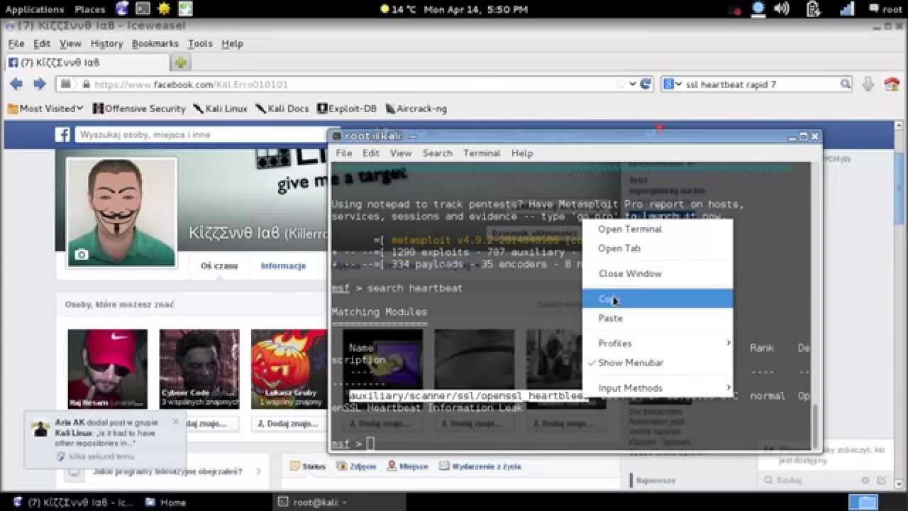Open Iceweasel History menu
The height and width of the screenshot is (511, 908).
[106, 43]
